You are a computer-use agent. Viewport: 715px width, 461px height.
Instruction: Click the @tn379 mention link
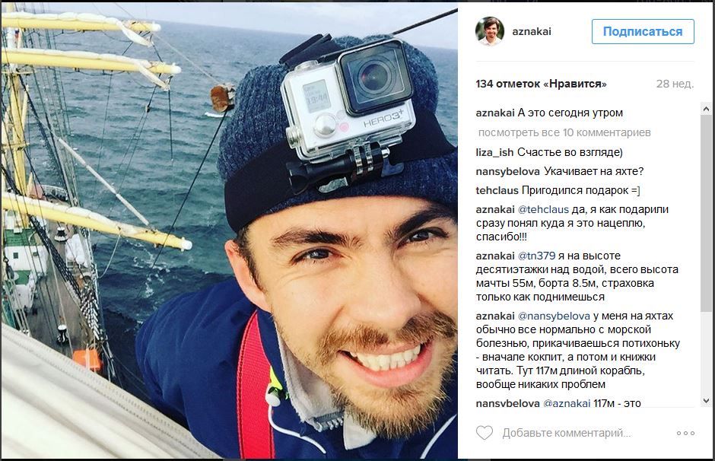[537, 256]
